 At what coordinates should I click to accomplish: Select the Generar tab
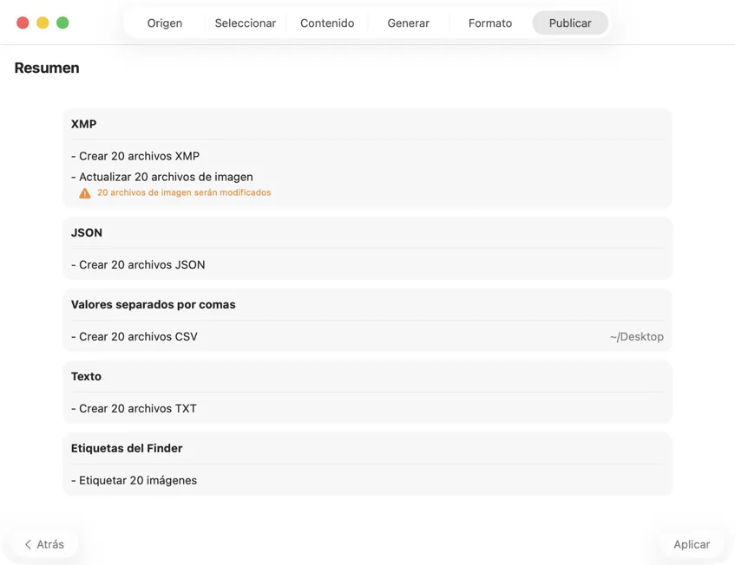(x=409, y=23)
